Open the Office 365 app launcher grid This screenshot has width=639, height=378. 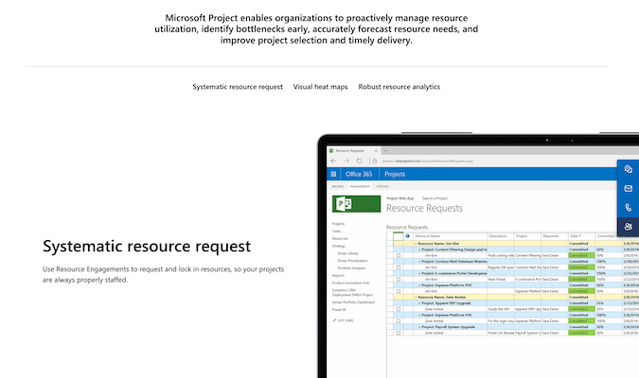tap(333, 174)
